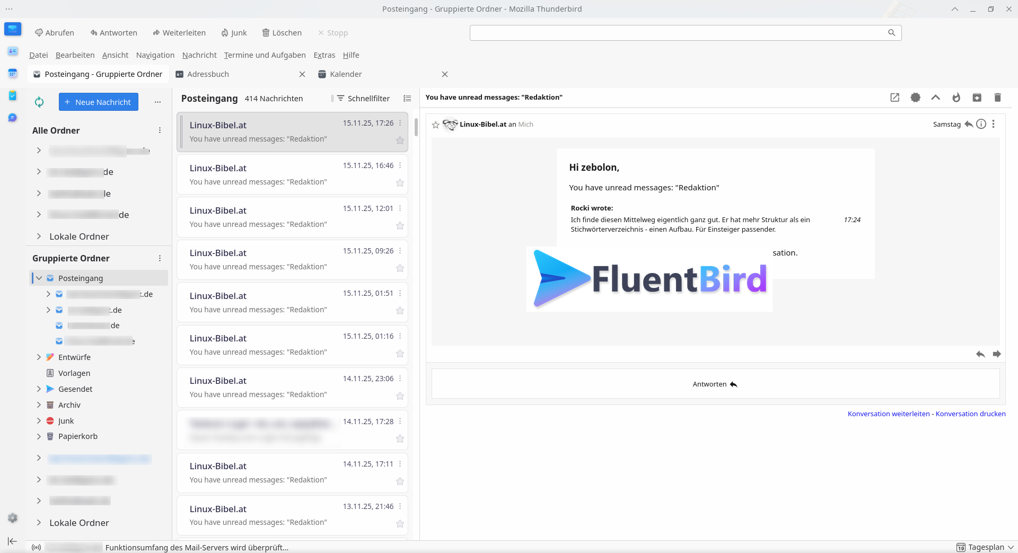1018x553 pixels.
Task: Click the trash icon in message header
Action: pyautogui.click(x=997, y=98)
